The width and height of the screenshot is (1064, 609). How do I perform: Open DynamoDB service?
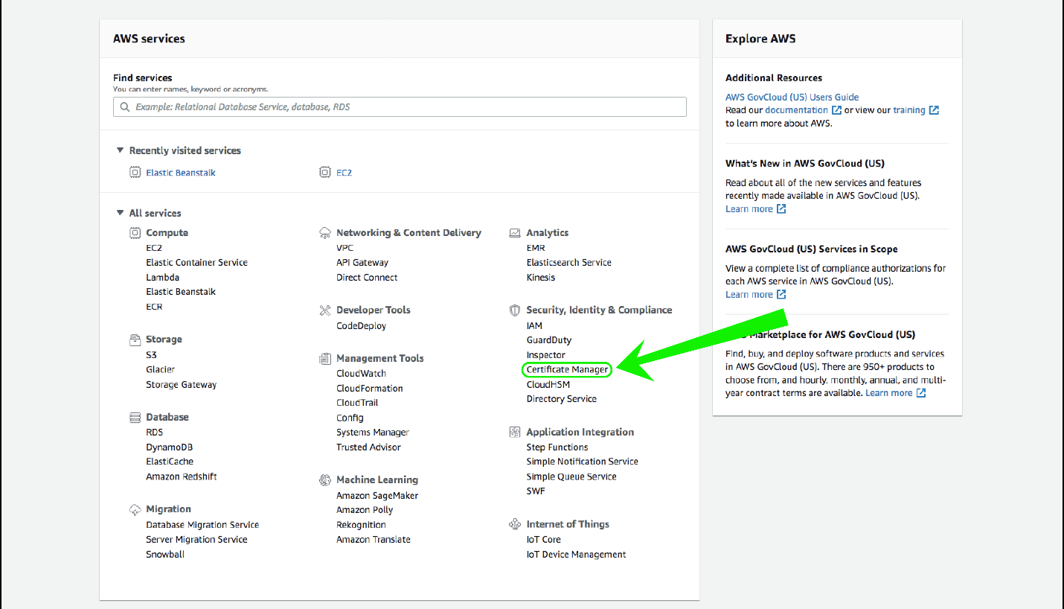[x=170, y=447]
